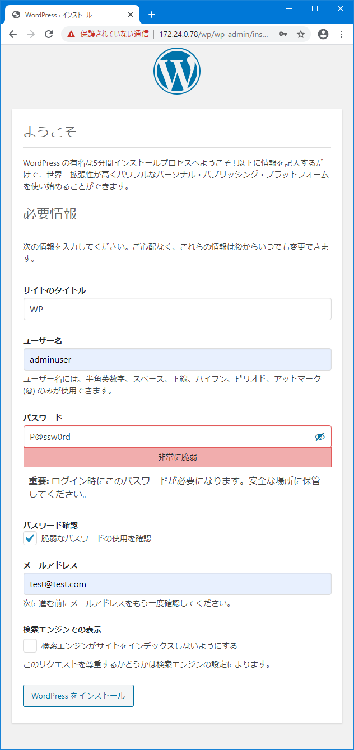Click 脆弱なパスワードの使用を確認 label text
The height and width of the screenshot is (750, 354).
(x=96, y=538)
